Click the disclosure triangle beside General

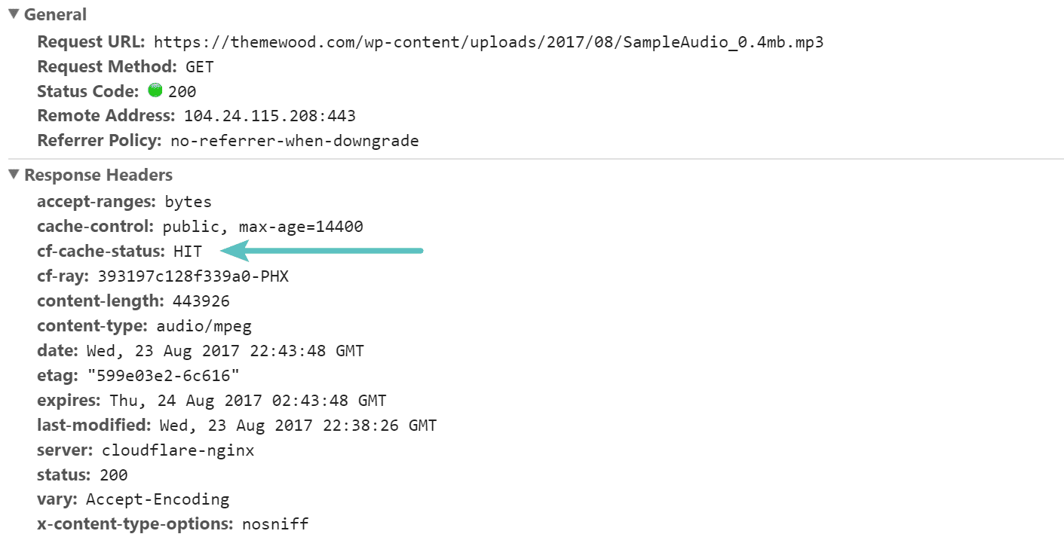(12, 14)
